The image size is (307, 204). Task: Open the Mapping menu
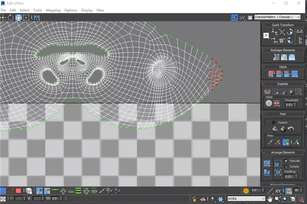click(x=53, y=10)
